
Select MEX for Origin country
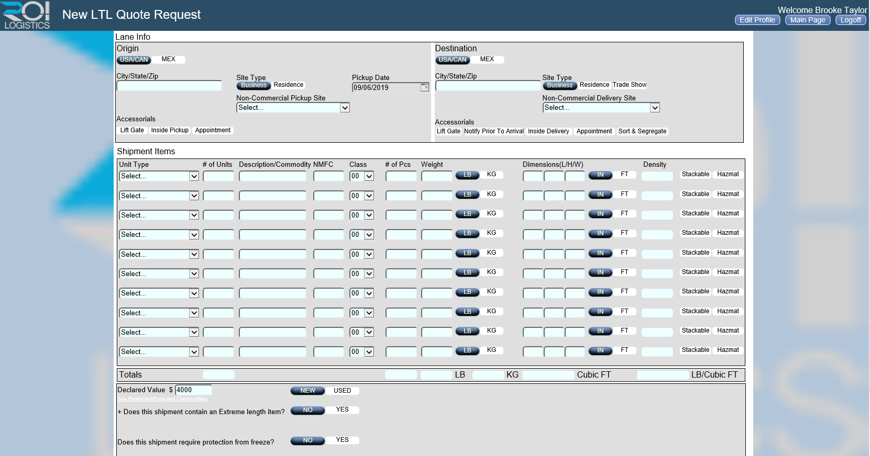click(168, 59)
